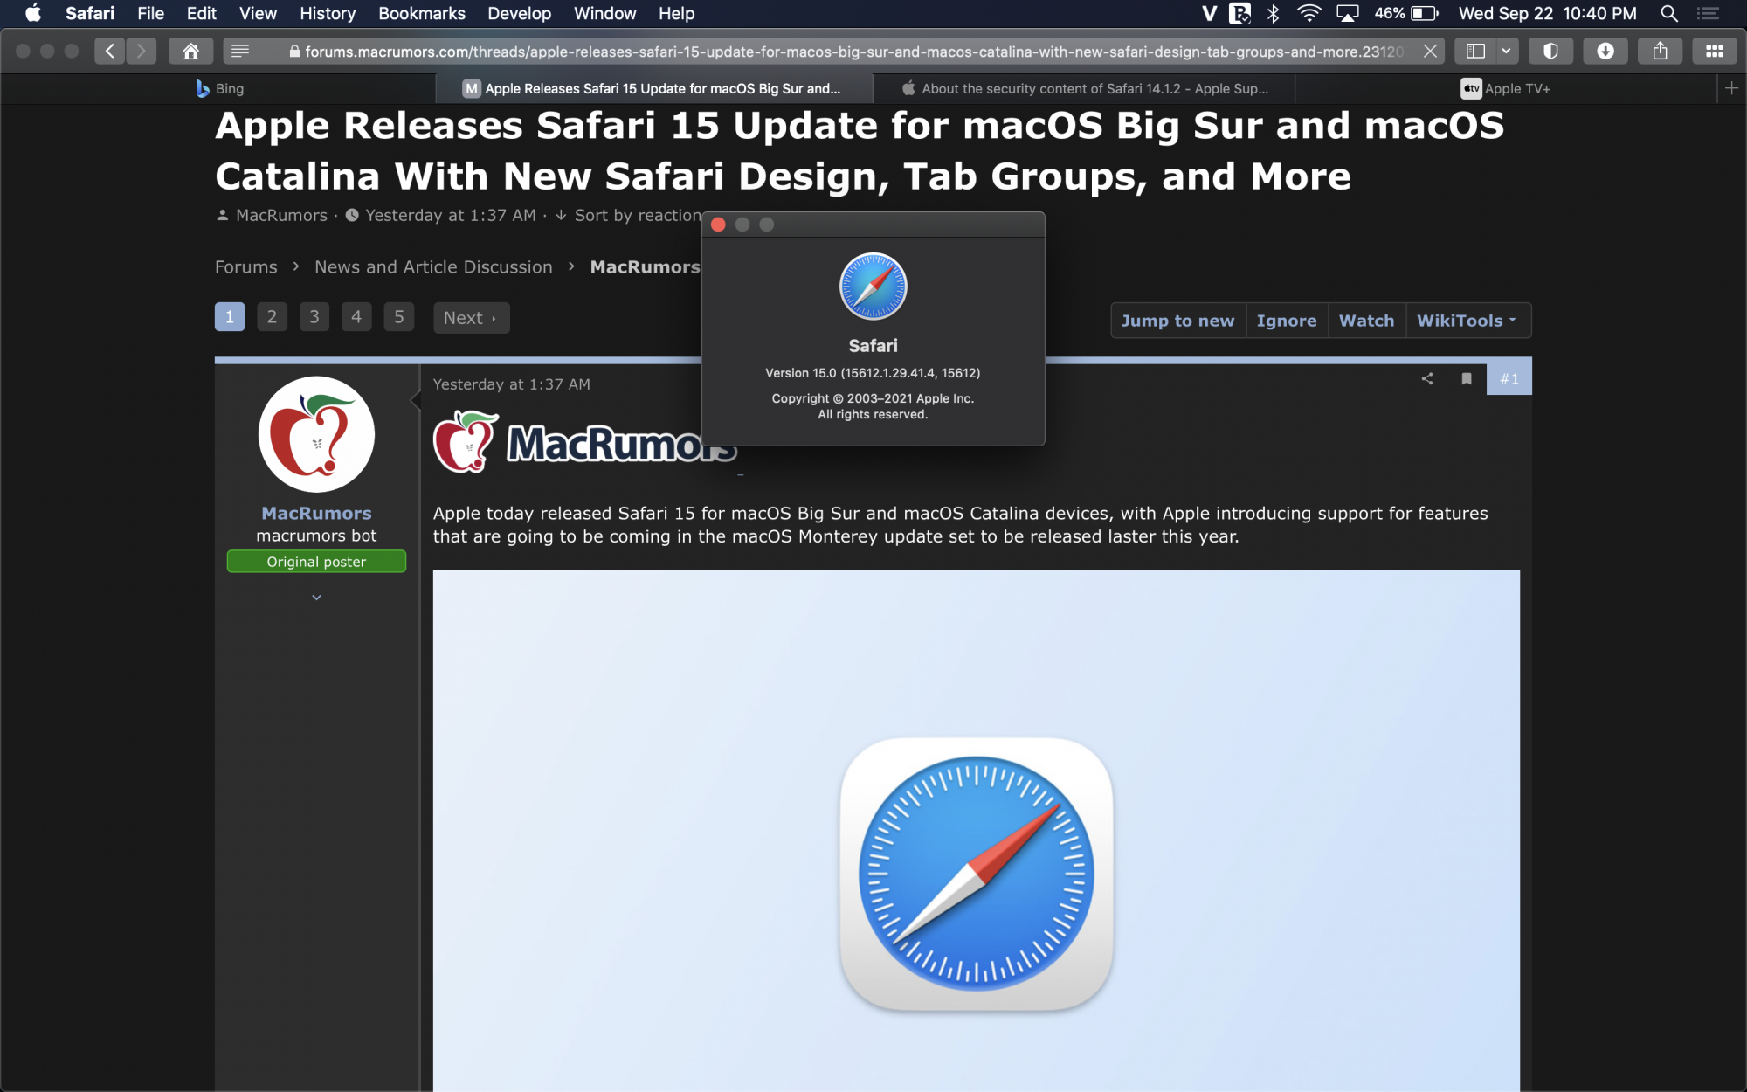Toggle Watch on this thread

(1366, 321)
